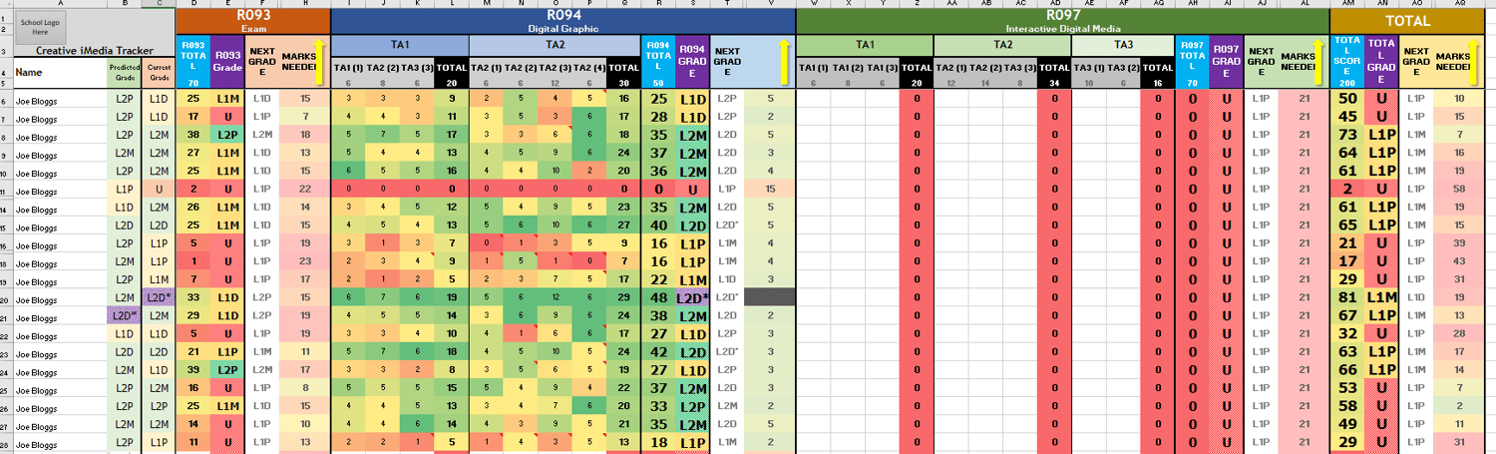
Task: Select column D header letter
Action: (193, 3)
